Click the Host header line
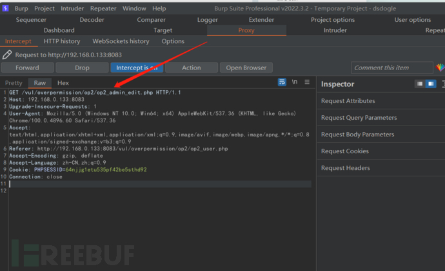445x271 pixels. 46,99
